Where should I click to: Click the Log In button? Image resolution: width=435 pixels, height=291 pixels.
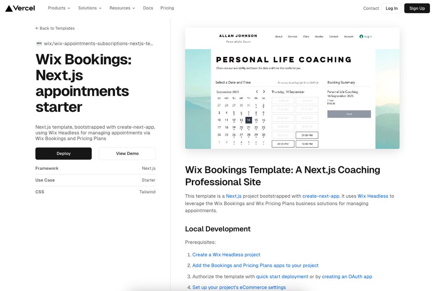point(391,8)
